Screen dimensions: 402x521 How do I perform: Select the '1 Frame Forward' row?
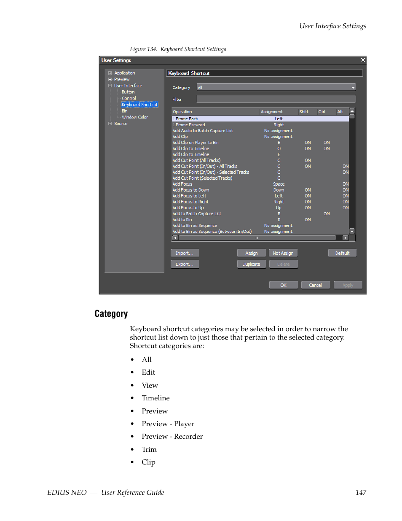pyautogui.click(x=260, y=125)
